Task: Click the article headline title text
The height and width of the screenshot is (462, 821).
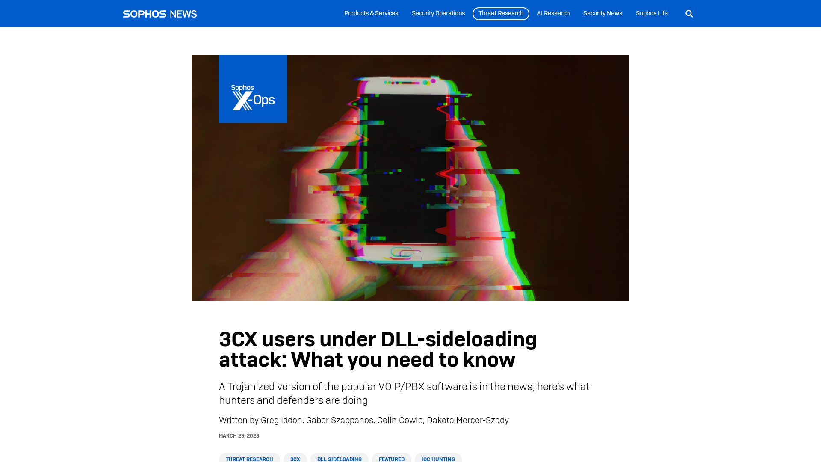Action: [378, 349]
